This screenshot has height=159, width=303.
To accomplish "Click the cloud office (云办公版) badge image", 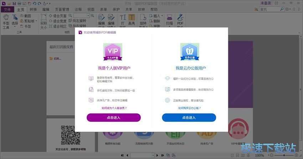I will (190, 52).
